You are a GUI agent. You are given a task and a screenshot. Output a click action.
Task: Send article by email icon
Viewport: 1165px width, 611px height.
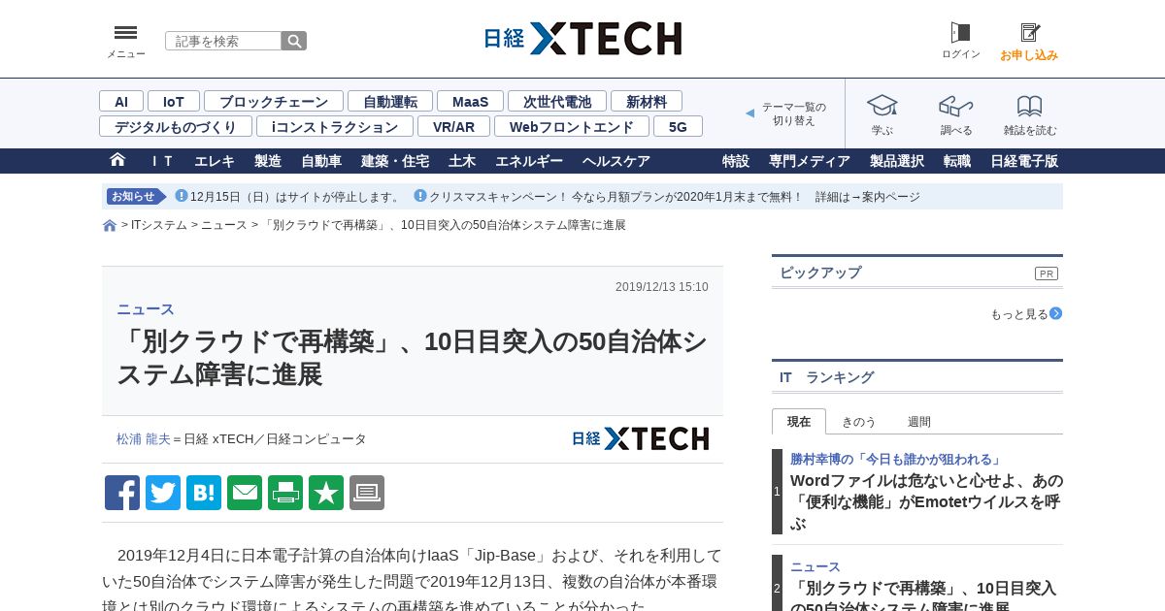tap(245, 493)
